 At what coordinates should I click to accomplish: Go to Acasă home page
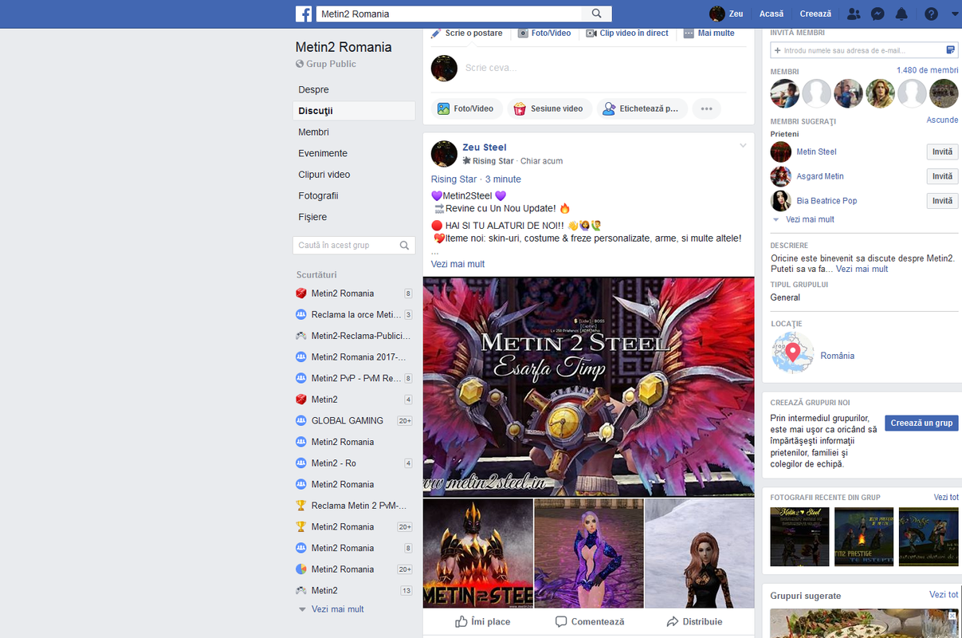[772, 14]
